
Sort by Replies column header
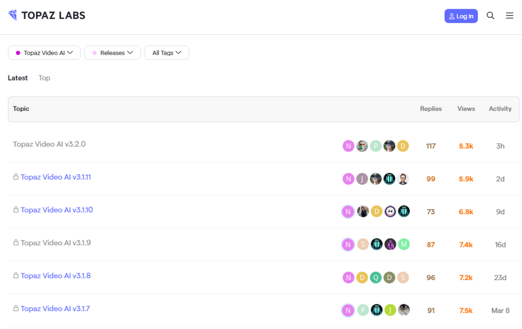pos(431,109)
